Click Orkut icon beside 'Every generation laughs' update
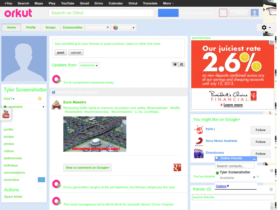This screenshot has width=280, height=210. 56,184
